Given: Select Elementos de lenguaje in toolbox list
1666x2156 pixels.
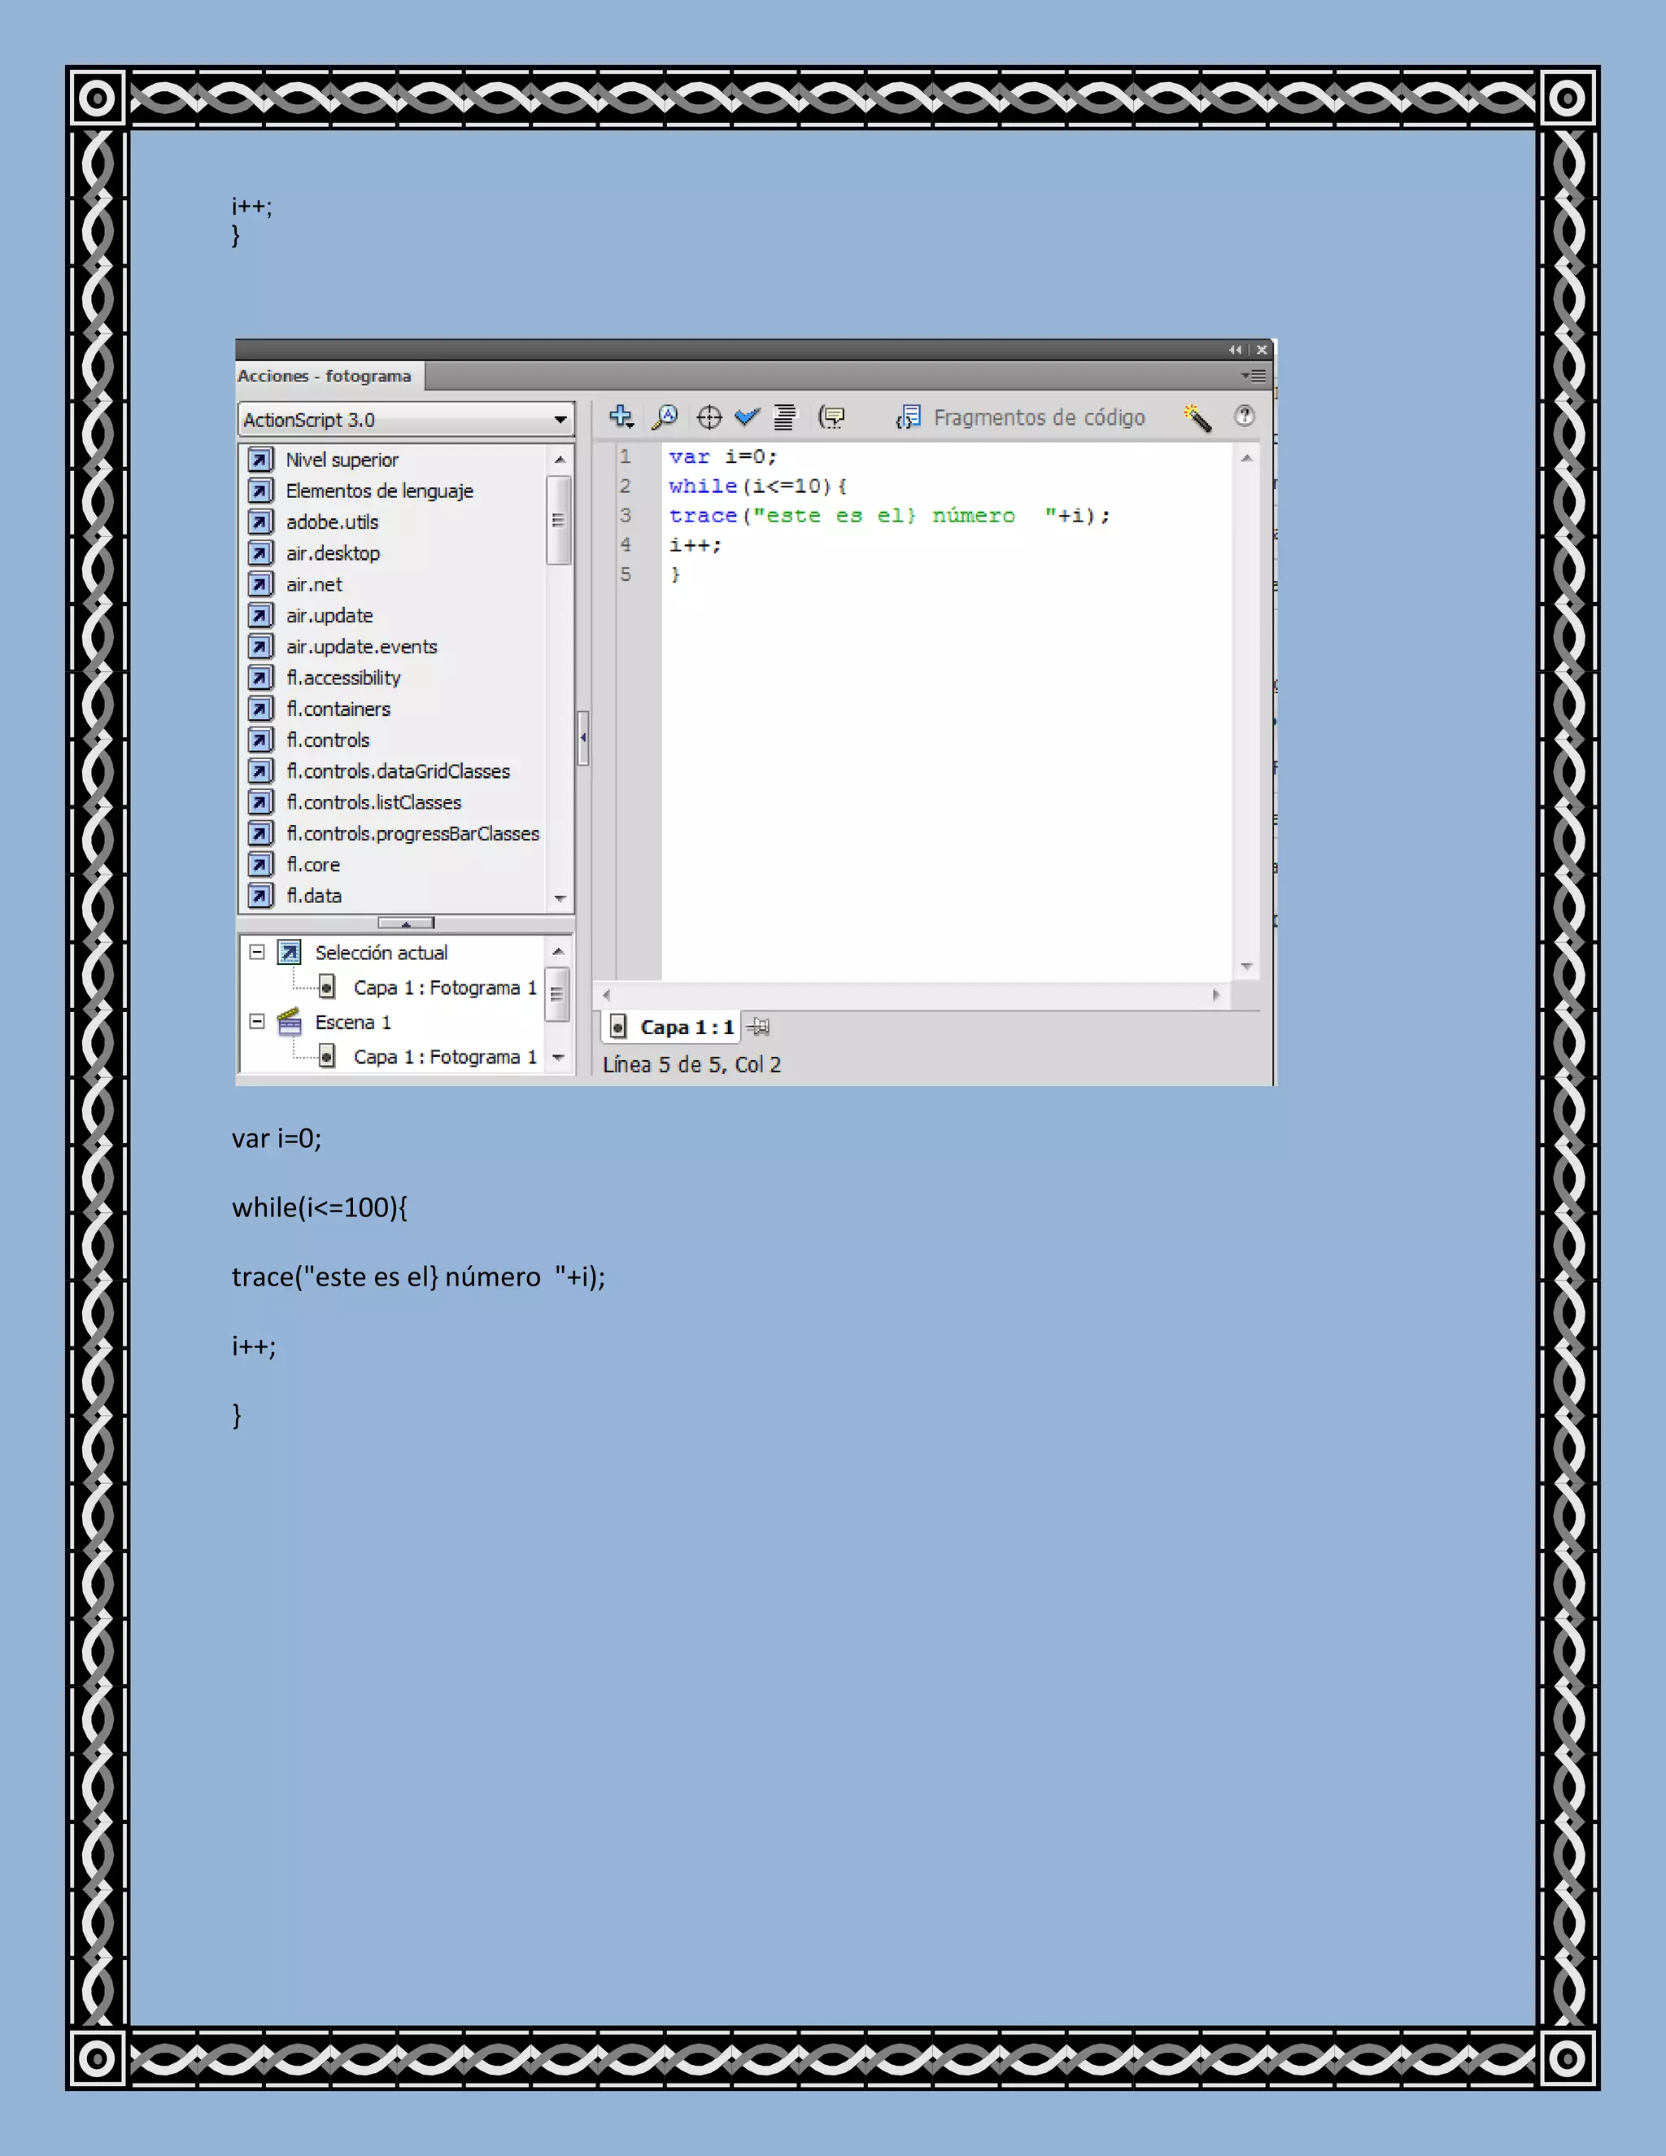Looking at the screenshot, I should (379, 491).
